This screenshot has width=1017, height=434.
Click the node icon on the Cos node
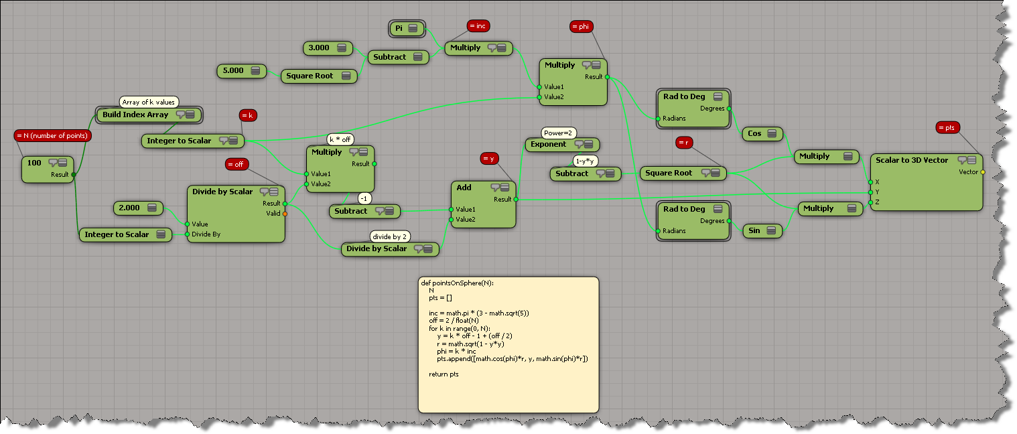(x=772, y=134)
